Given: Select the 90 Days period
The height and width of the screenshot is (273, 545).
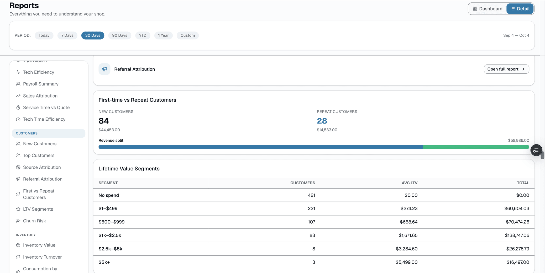Looking at the screenshot, I should click(120, 35).
